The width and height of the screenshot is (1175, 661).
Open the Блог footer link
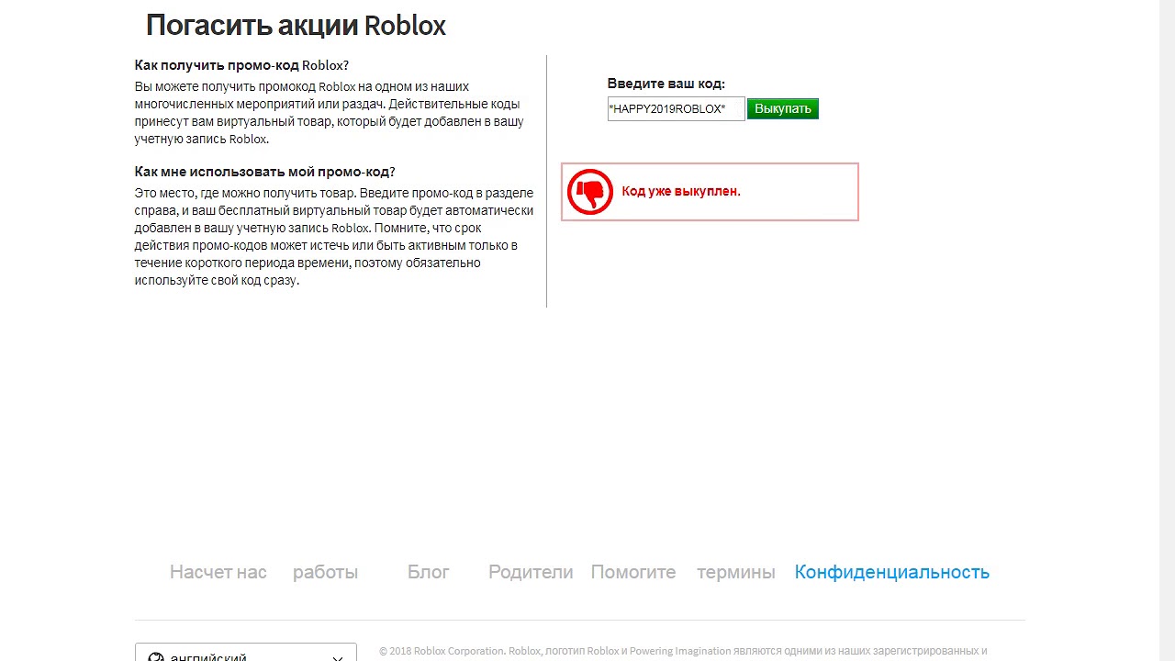[x=429, y=572]
